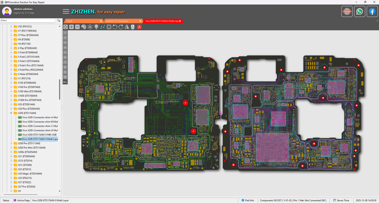Rotate the board counterclockwise

115,27
